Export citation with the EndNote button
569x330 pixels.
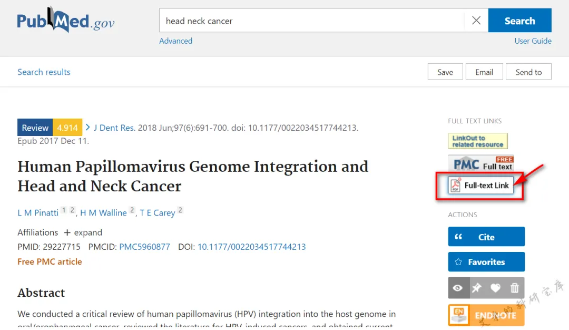click(x=486, y=315)
